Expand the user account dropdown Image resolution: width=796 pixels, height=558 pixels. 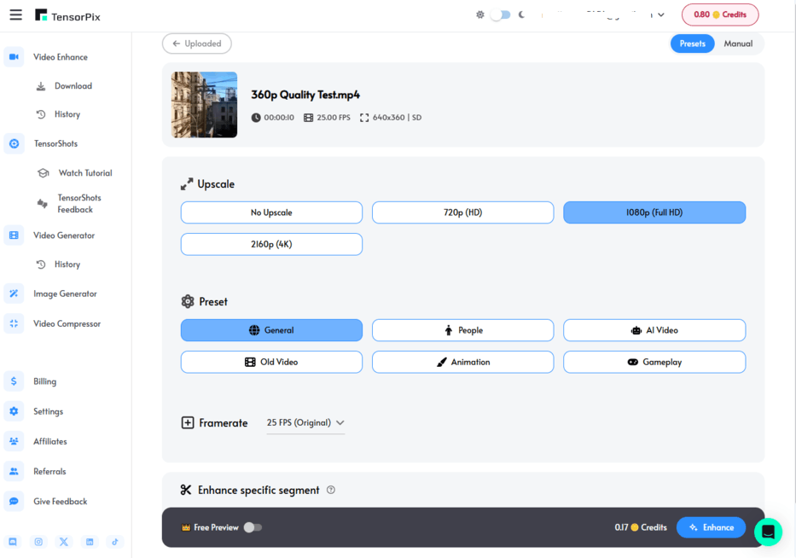pos(660,15)
